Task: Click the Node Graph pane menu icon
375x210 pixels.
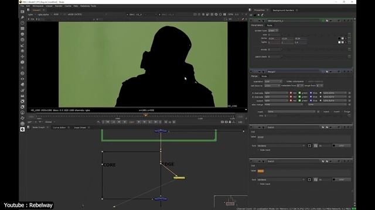Action: pos(29,127)
